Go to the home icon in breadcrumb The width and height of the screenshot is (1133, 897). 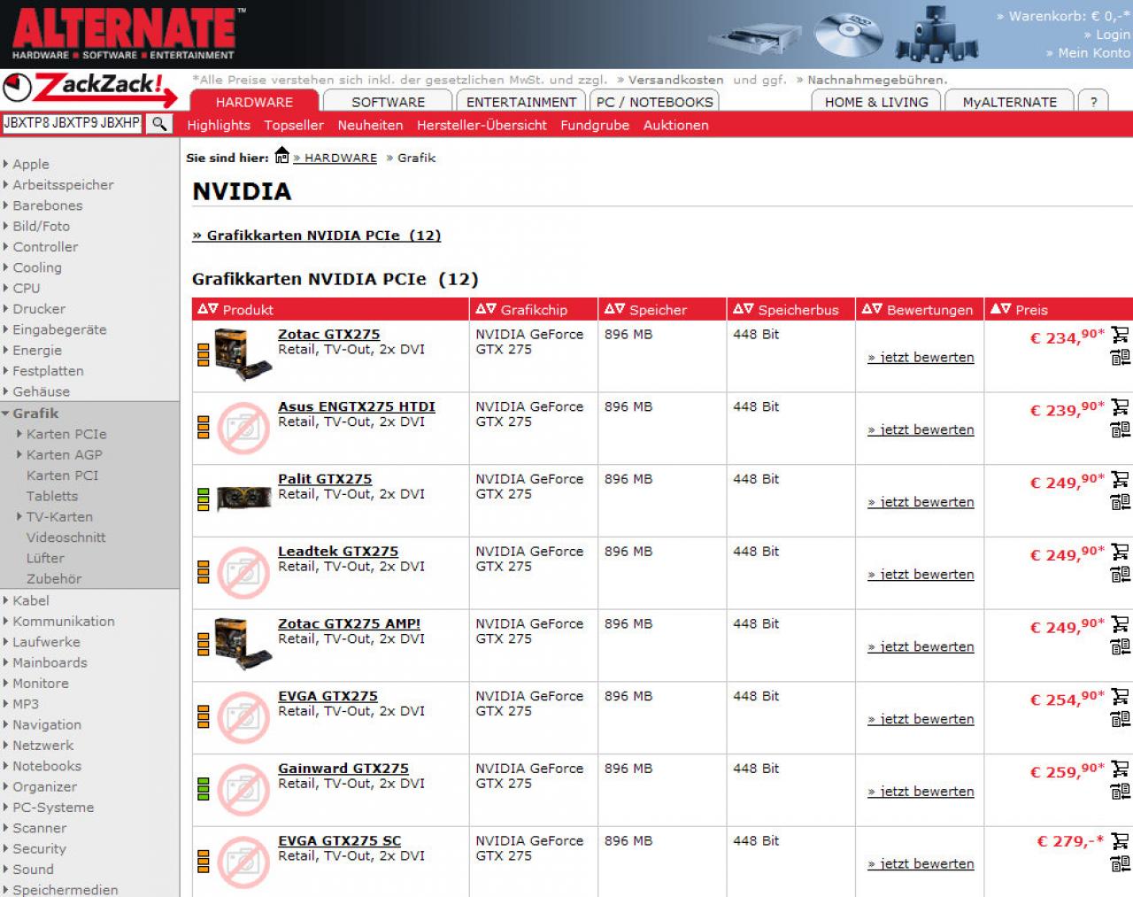[281, 156]
